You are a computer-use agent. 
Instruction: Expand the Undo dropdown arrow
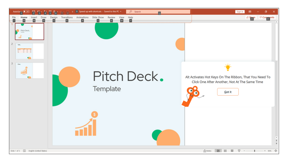pyautogui.click(x=42, y=12)
